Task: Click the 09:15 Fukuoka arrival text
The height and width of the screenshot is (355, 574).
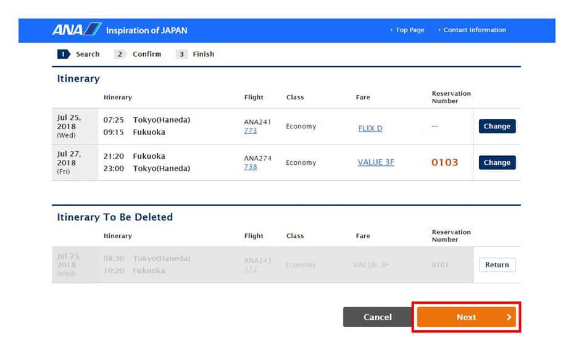Action: coord(134,132)
